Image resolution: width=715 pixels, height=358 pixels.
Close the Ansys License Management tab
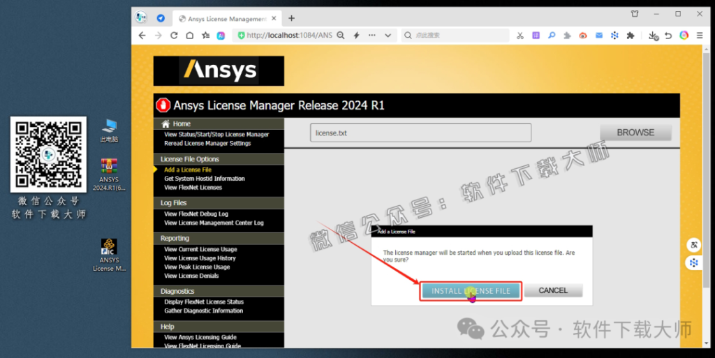(274, 18)
